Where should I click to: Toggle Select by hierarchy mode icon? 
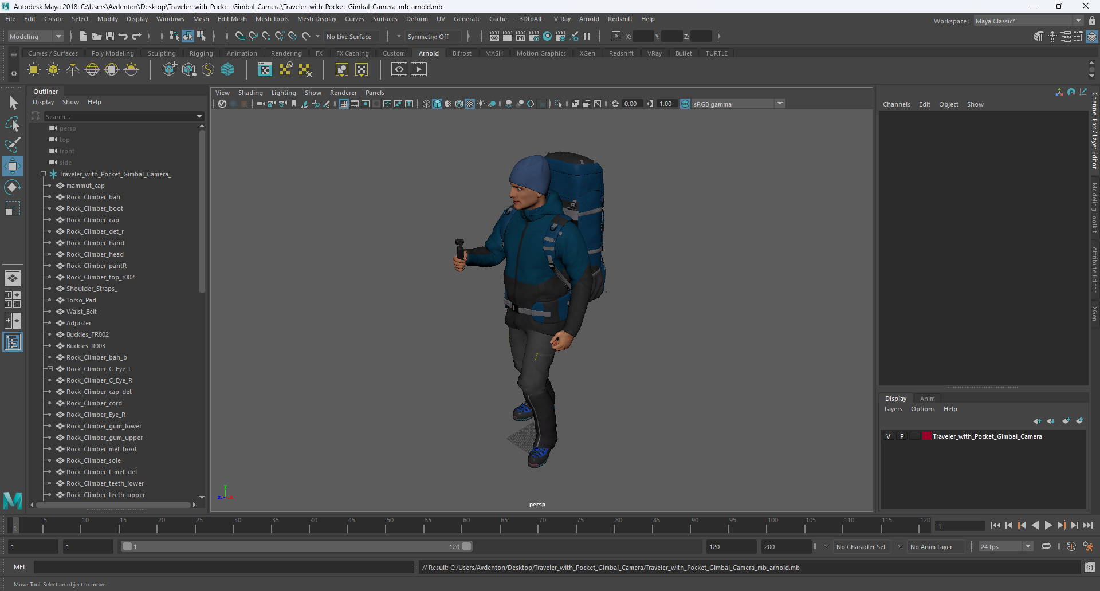(x=175, y=36)
